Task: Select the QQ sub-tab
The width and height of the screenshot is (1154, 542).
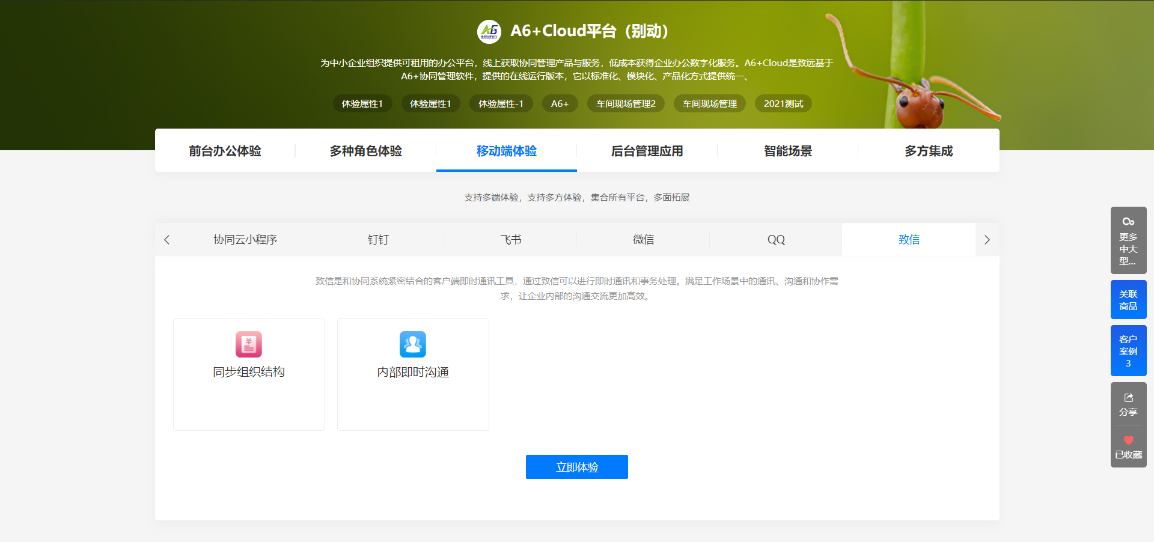Action: [x=776, y=240]
